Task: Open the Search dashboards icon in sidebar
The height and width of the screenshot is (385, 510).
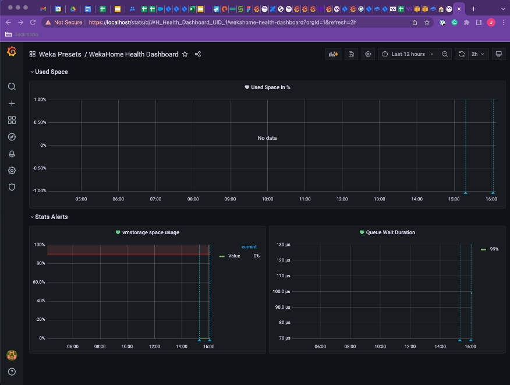Action: coord(12,87)
